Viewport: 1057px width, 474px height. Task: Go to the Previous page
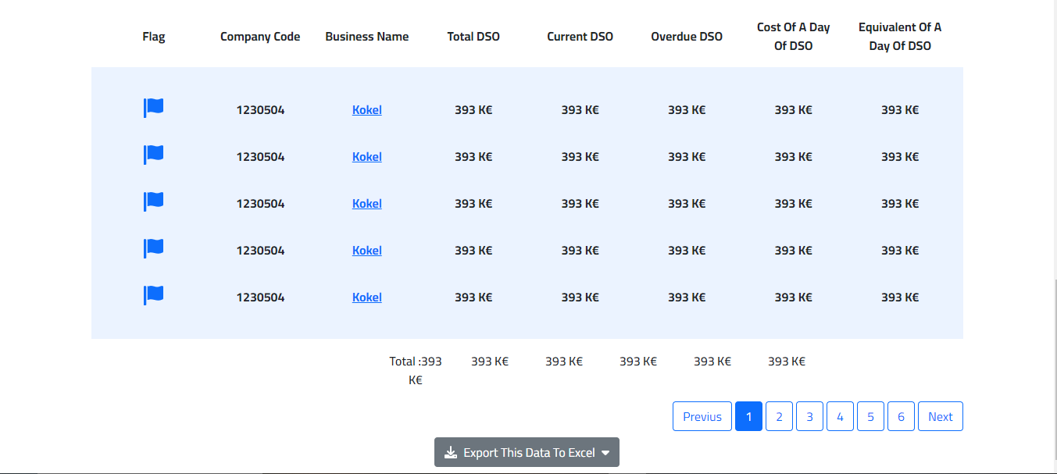pos(702,416)
